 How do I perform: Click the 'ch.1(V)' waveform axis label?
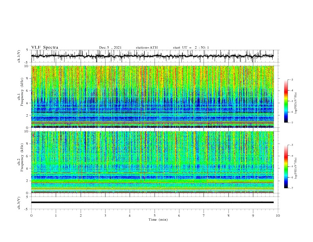click(x=19, y=56)
